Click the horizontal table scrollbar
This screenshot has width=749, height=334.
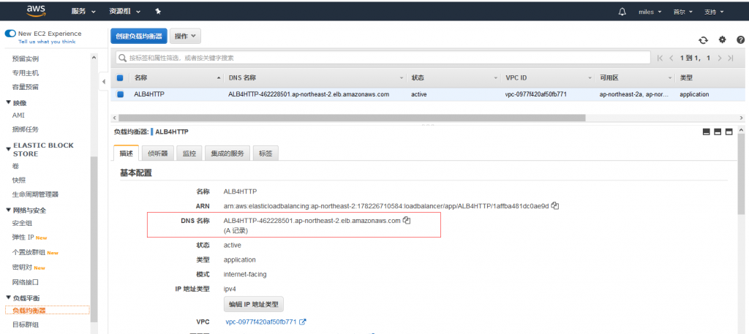(x=352, y=118)
